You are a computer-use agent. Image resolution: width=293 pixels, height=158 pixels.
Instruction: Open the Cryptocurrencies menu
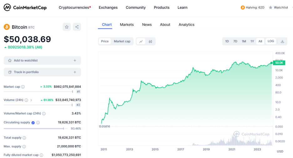point(74,7)
